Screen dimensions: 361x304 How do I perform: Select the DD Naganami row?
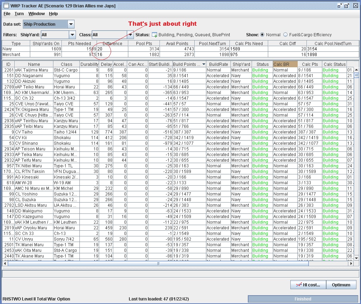coord(178,76)
